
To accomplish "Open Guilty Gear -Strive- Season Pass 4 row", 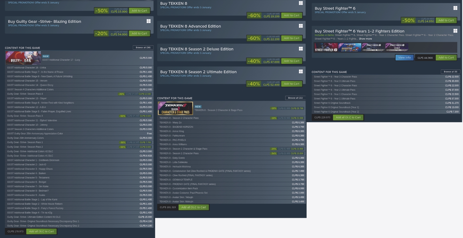I will pyautogui.click(x=79, y=94).
